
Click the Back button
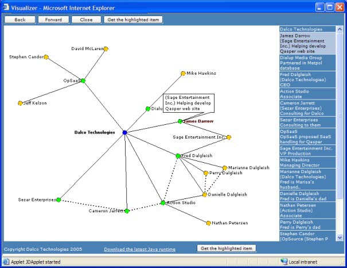click(x=20, y=20)
